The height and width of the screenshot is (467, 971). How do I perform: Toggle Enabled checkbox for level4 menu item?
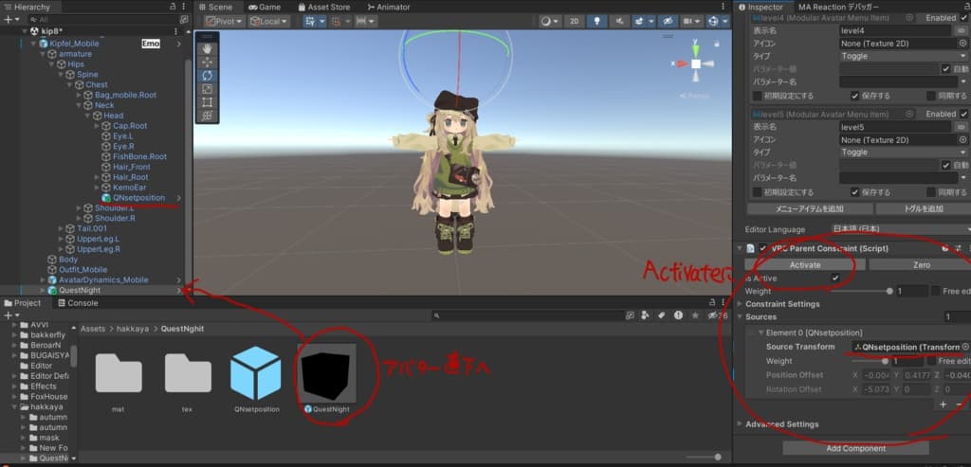tap(964, 17)
